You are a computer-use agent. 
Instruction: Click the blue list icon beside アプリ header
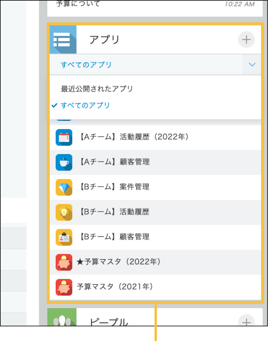click(63, 39)
